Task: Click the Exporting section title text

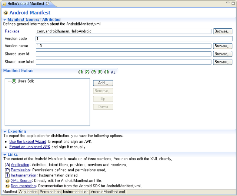Action: (17, 131)
